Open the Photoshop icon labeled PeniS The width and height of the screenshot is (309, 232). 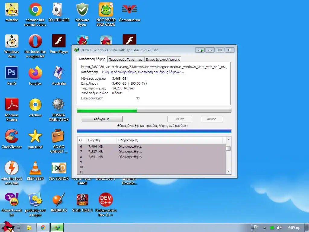pyautogui.click(x=12, y=75)
